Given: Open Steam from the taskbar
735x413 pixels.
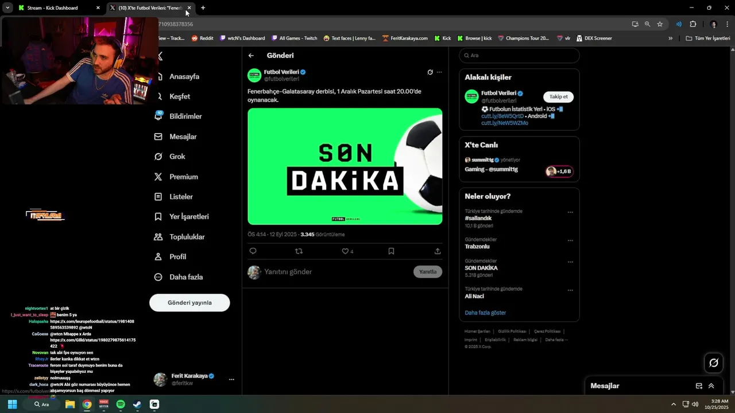Looking at the screenshot, I should tap(137, 404).
